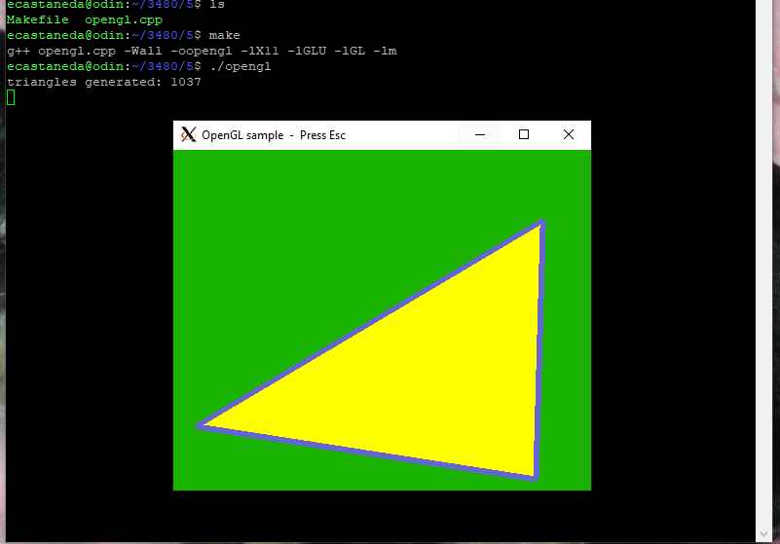
Task: Click the OpenGL sample - Press Esc title
Action: 274,135
